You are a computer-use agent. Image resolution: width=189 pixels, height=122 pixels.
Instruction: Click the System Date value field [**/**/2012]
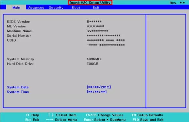click(x=99, y=87)
